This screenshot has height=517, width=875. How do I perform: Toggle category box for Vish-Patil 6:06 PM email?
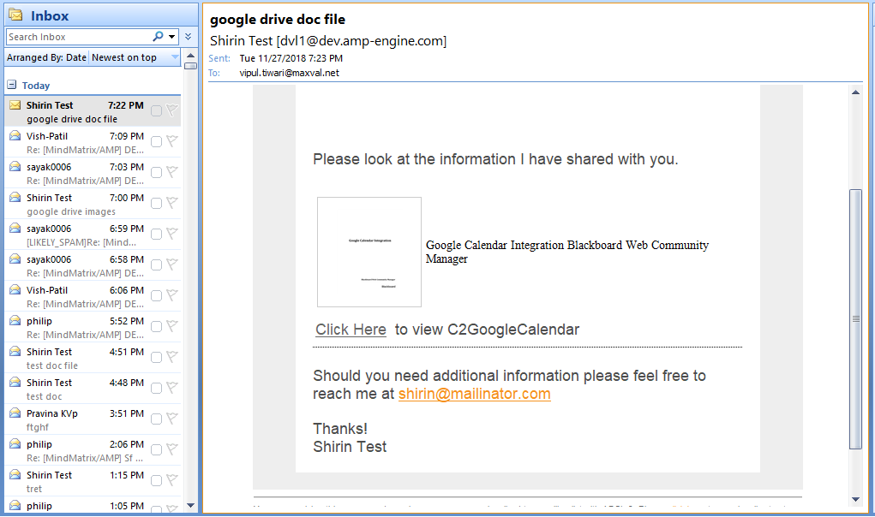(x=156, y=295)
